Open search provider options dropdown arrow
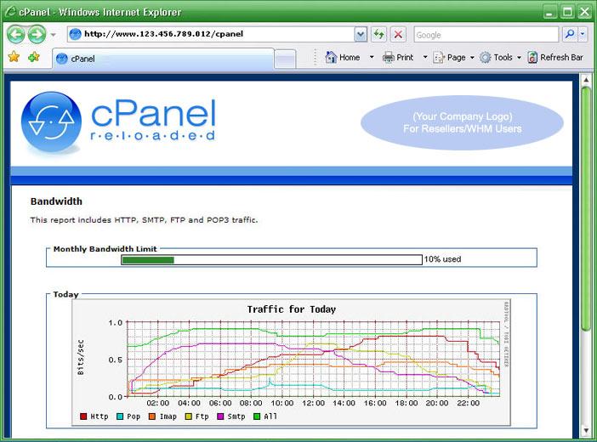The height and width of the screenshot is (442, 597). pos(583,35)
